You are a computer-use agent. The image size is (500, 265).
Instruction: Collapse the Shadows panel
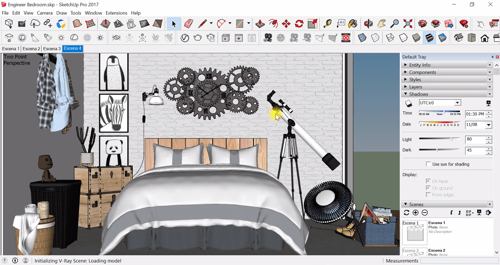point(405,94)
